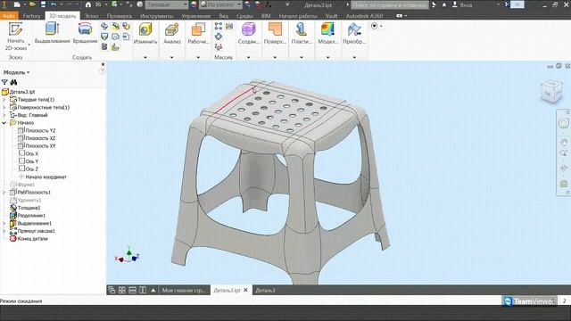The width and height of the screenshot is (571, 321).
Task: Open the Пластик plastic part panel
Action: (x=302, y=34)
